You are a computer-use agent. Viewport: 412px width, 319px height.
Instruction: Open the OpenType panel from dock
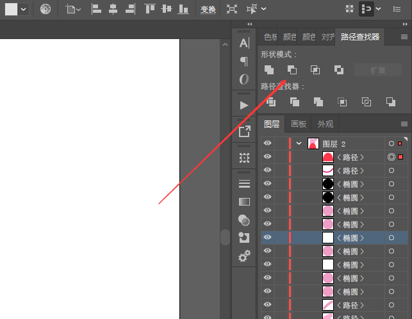244,79
